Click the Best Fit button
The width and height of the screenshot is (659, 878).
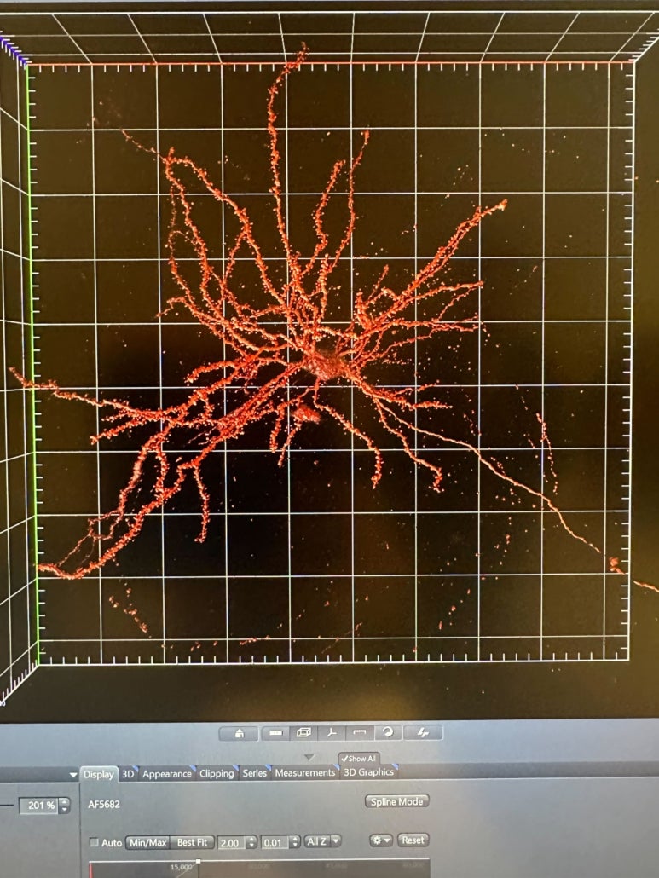pyautogui.click(x=192, y=842)
